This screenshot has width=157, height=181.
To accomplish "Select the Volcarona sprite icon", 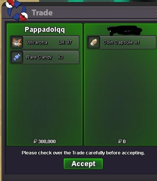I will tap(17, 42).
